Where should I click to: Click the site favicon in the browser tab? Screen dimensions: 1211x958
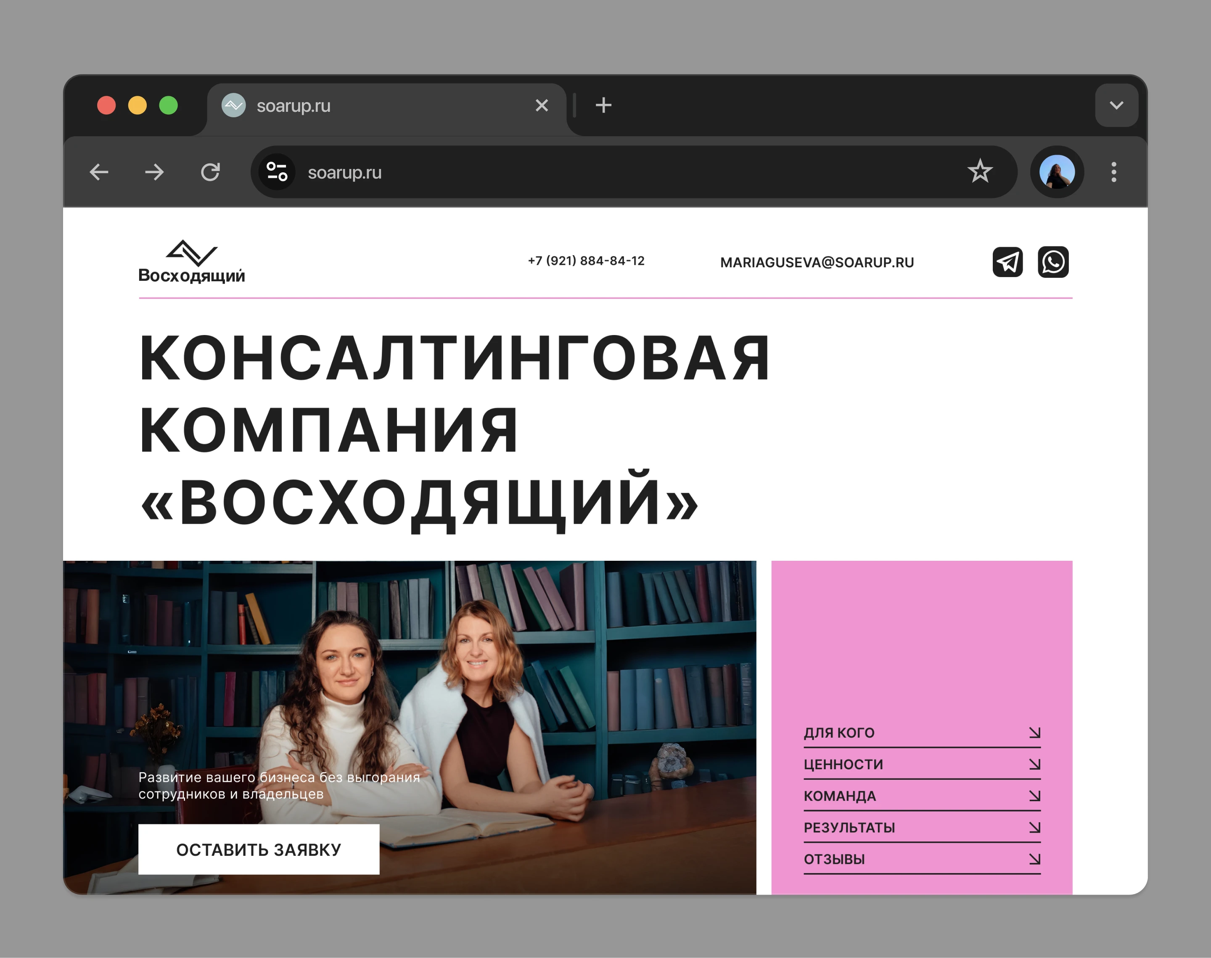click(x=234, y=106)
